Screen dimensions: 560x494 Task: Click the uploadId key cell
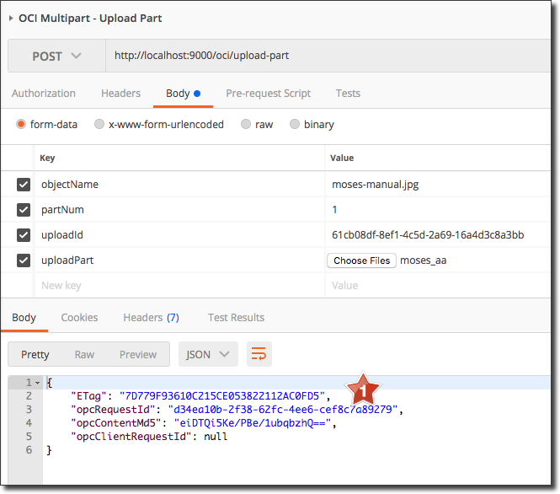[x=179, y=235]
